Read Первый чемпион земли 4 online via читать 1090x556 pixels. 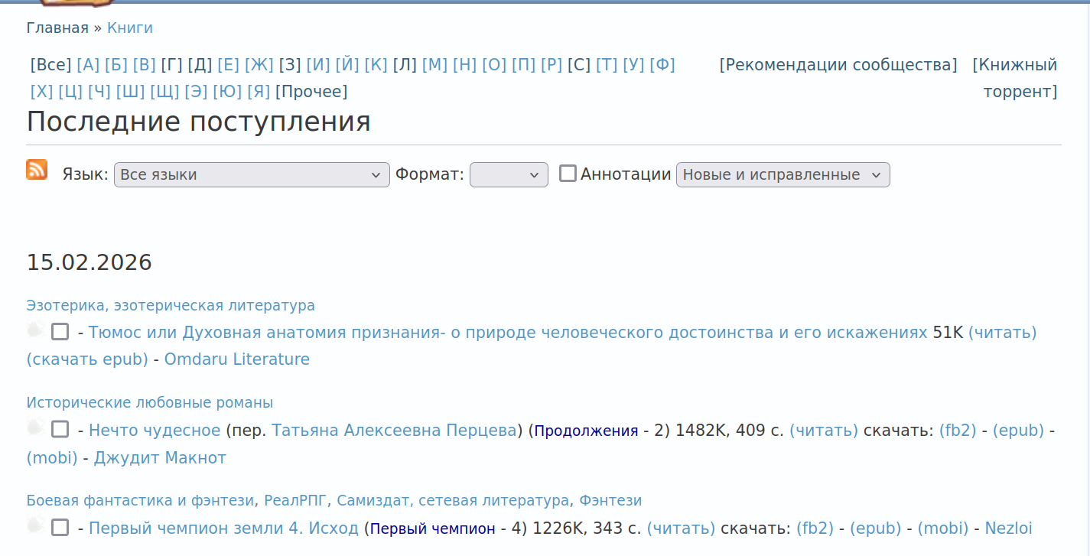click(x=681, y=528)
